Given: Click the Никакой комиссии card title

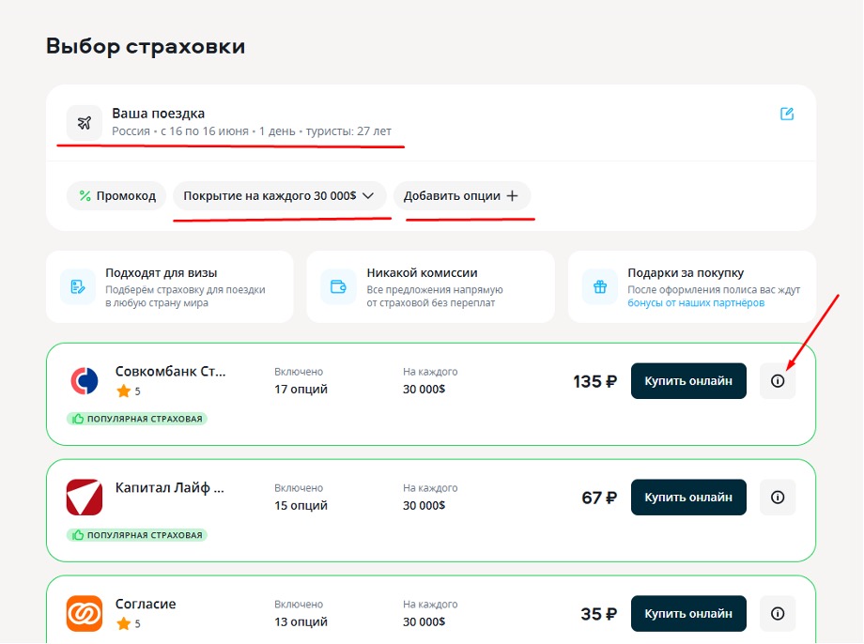Looking at the screenshot, I should [422, 272].
